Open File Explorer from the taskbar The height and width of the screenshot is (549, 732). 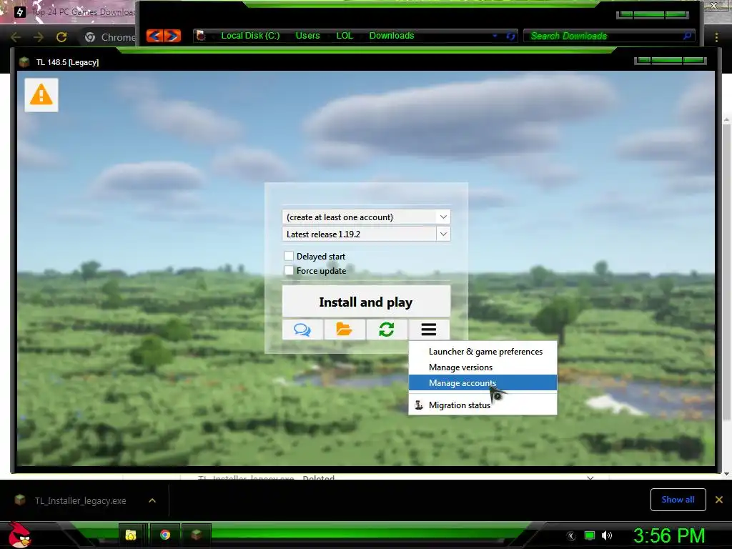pos(131,535)
